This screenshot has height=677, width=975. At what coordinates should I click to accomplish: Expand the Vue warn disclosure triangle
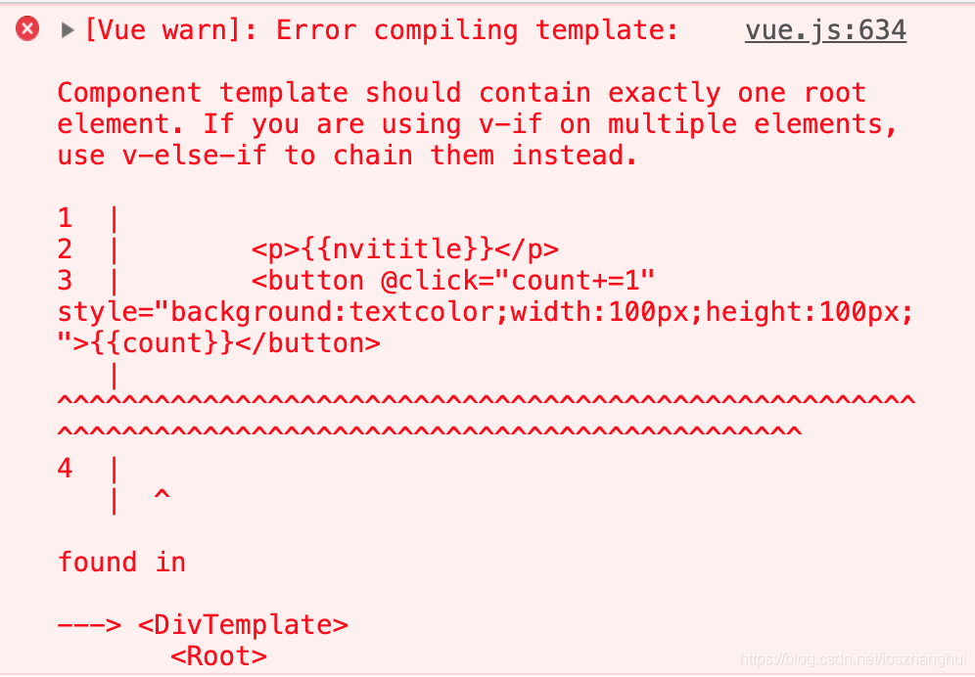68,30
